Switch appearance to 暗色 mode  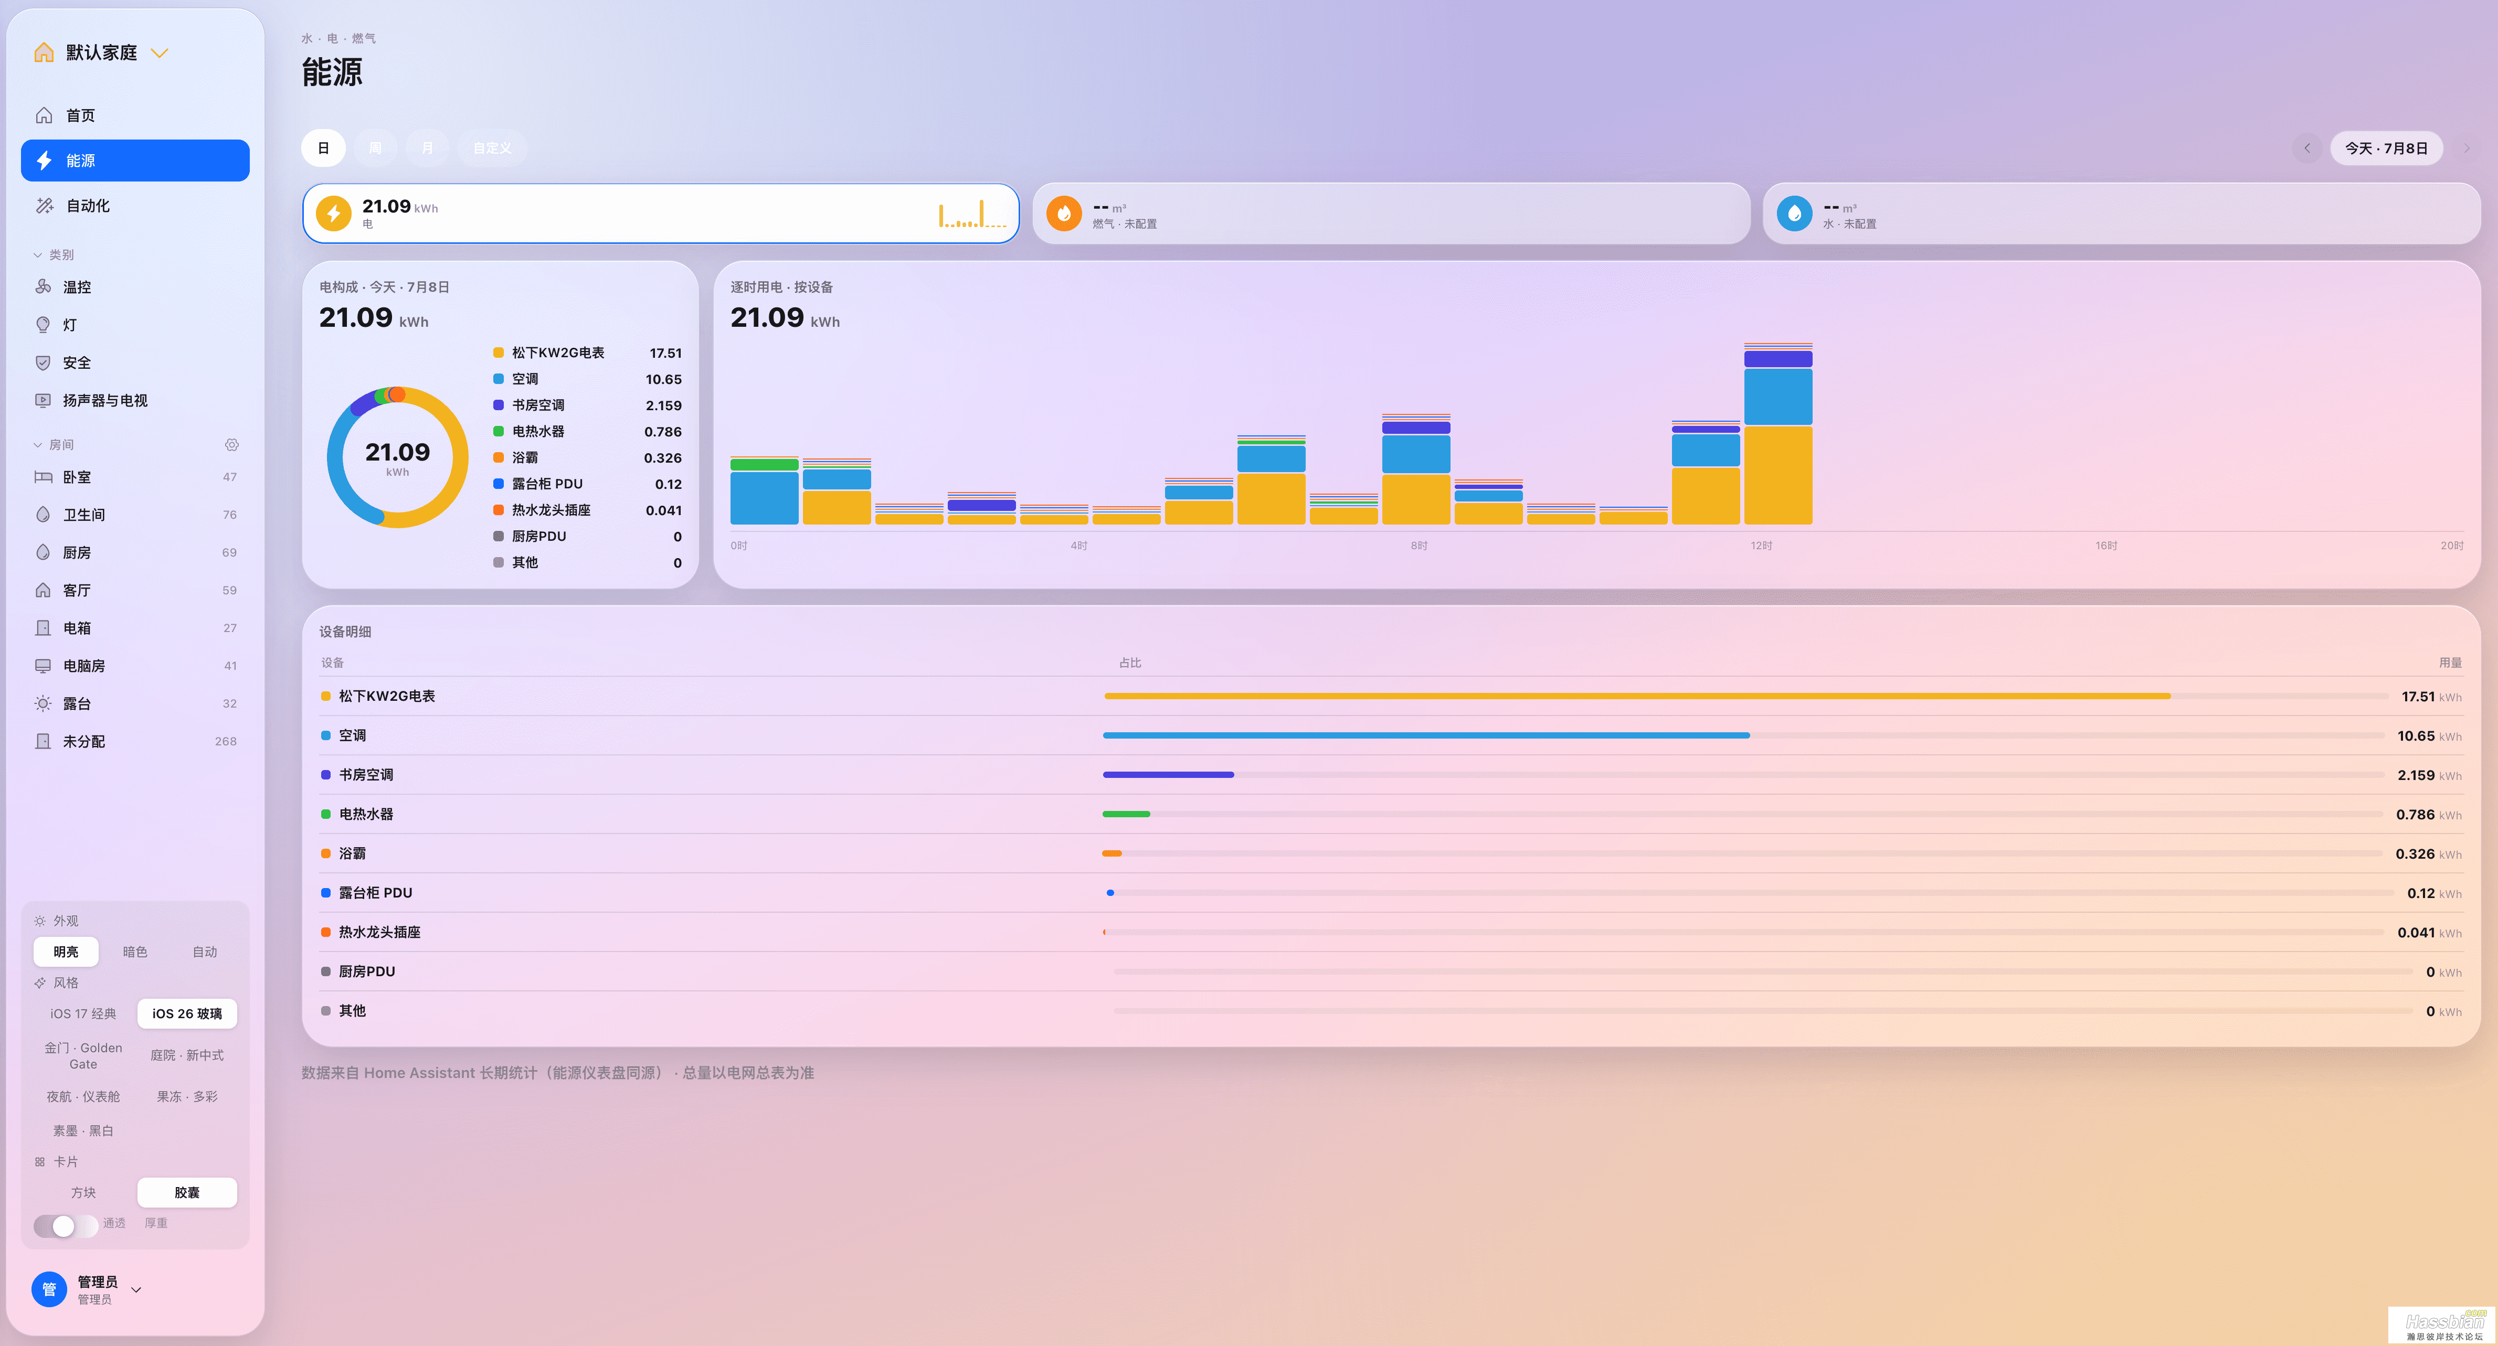pos(135,952)
